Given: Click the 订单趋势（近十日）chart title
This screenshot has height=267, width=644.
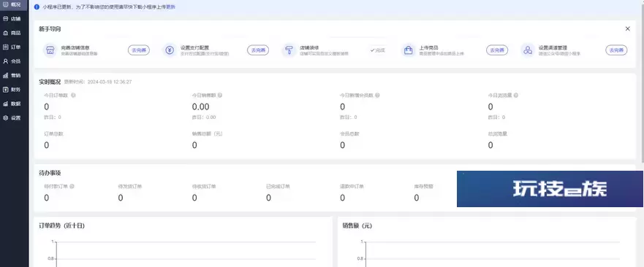Looking at the screenshot, I should (x=62, y=225).
